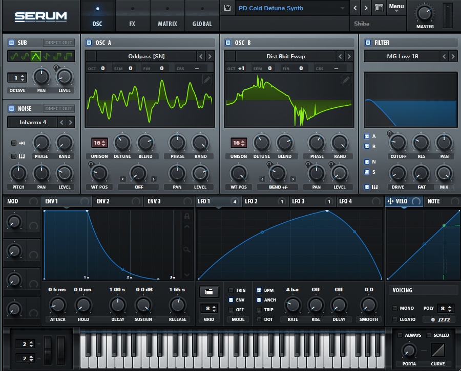This screenshot has width=461, height=371.
Task: Switch to the GLOBAL tab
Action: (x=202, y=16)
